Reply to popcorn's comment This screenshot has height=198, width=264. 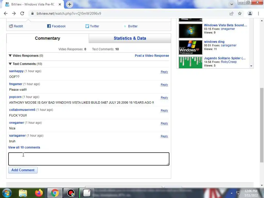tap(164, 97)
